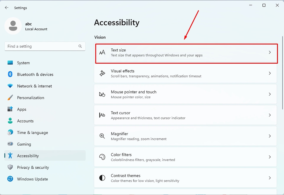Expand the Text size settings row
Viewport: 284px width, 195px height.
click(270, 52)
